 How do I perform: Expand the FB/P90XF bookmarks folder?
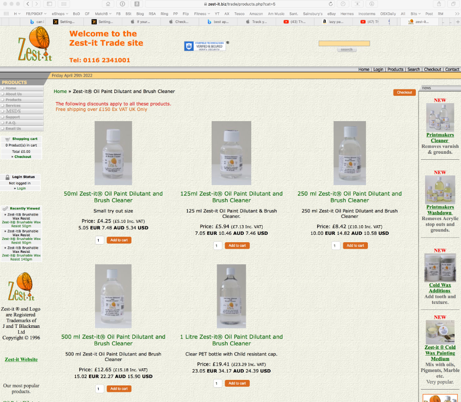click(x=36, y=14)
